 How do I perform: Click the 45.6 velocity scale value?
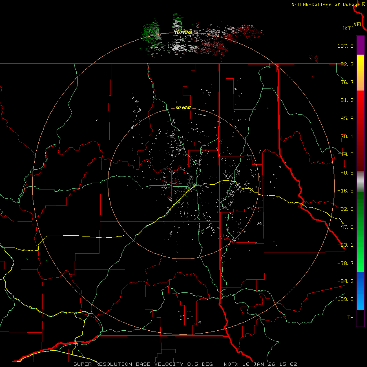click(x=347, y=118)
